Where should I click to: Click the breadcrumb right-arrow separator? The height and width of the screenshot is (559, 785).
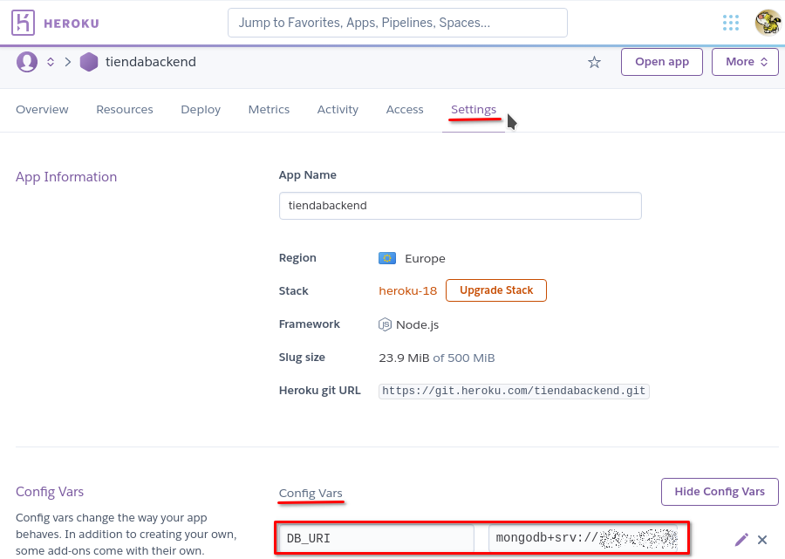pos(67,62)
